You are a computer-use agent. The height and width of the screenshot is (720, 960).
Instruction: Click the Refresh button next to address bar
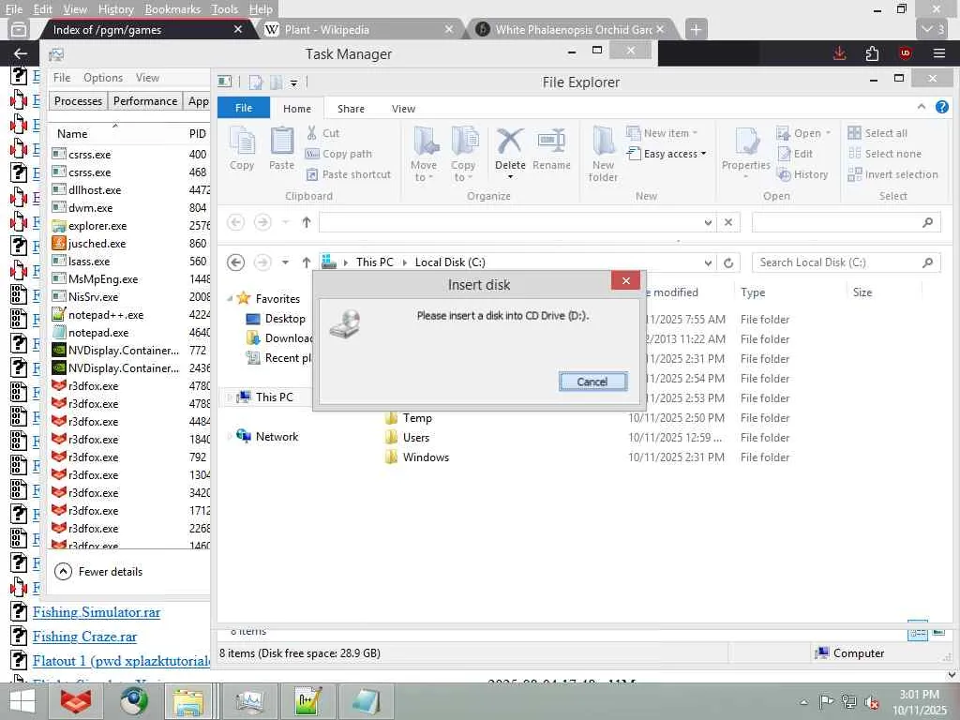point(727,262)
